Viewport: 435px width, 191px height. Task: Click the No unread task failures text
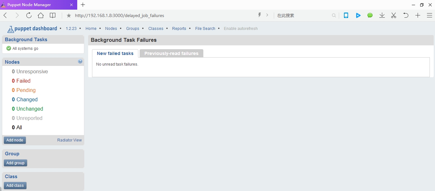coord(117,64)
